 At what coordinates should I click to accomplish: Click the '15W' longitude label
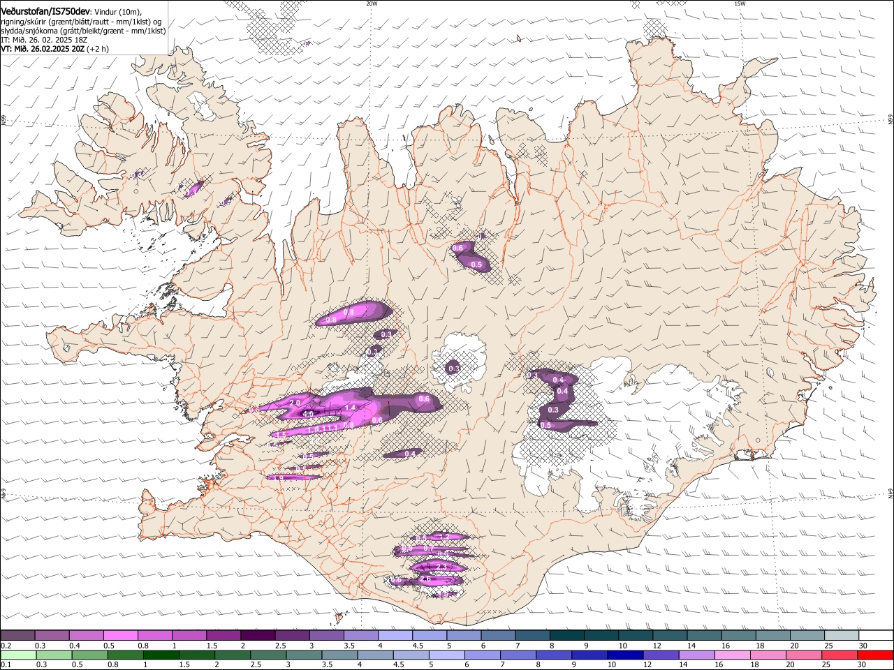(x=740, y=3)
